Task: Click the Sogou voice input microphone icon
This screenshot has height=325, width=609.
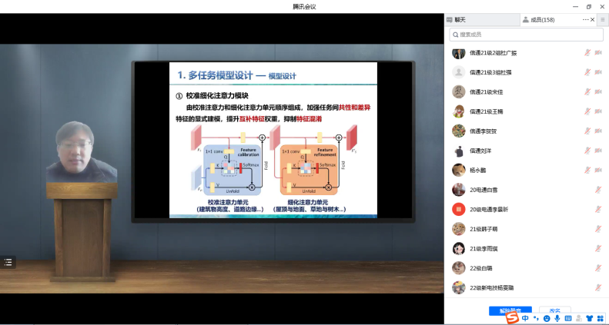Action: [557, 318]
